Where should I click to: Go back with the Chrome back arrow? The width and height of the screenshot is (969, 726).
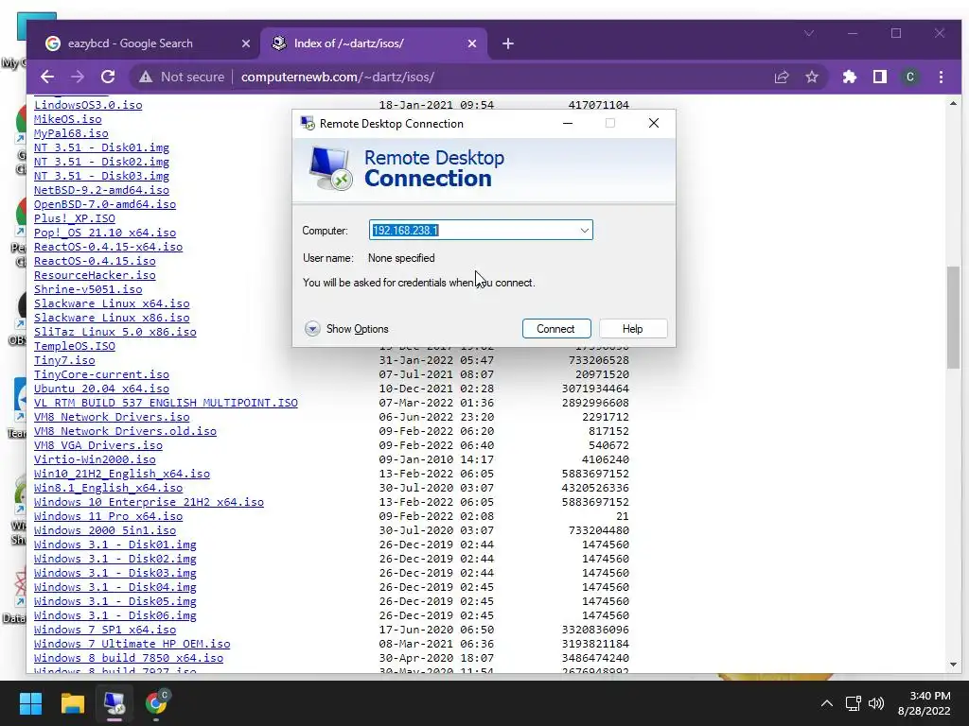[x=47, y=77]
